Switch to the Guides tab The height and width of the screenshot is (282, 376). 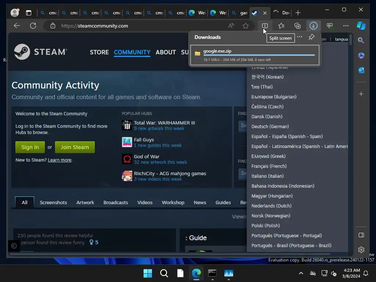(223, 202)
